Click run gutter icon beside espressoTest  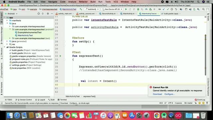61,56
